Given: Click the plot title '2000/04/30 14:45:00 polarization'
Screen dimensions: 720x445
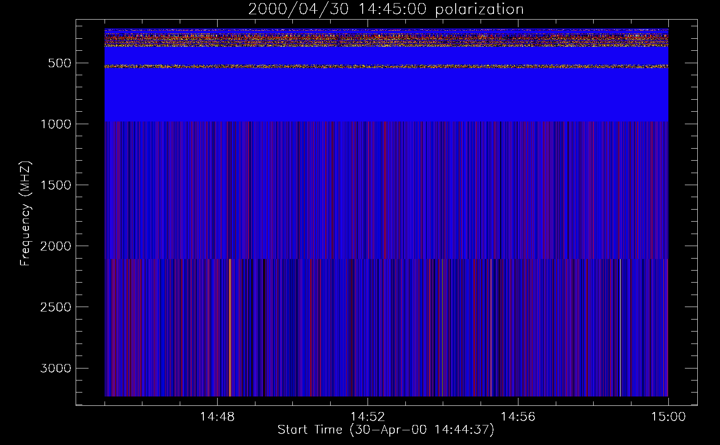Looking at the screenshot, I should pyautogui.click(x=386, y=9).
